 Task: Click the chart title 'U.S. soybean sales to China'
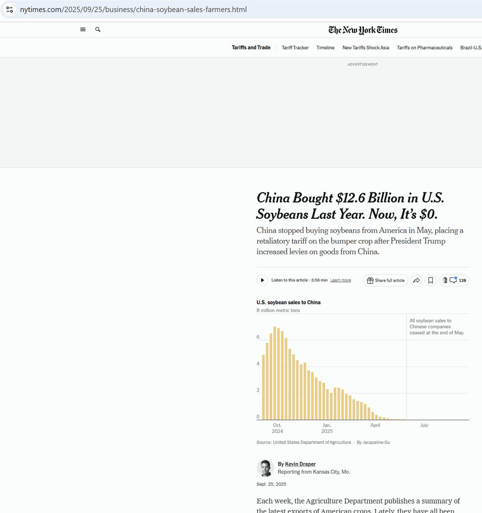pos(288,302)
